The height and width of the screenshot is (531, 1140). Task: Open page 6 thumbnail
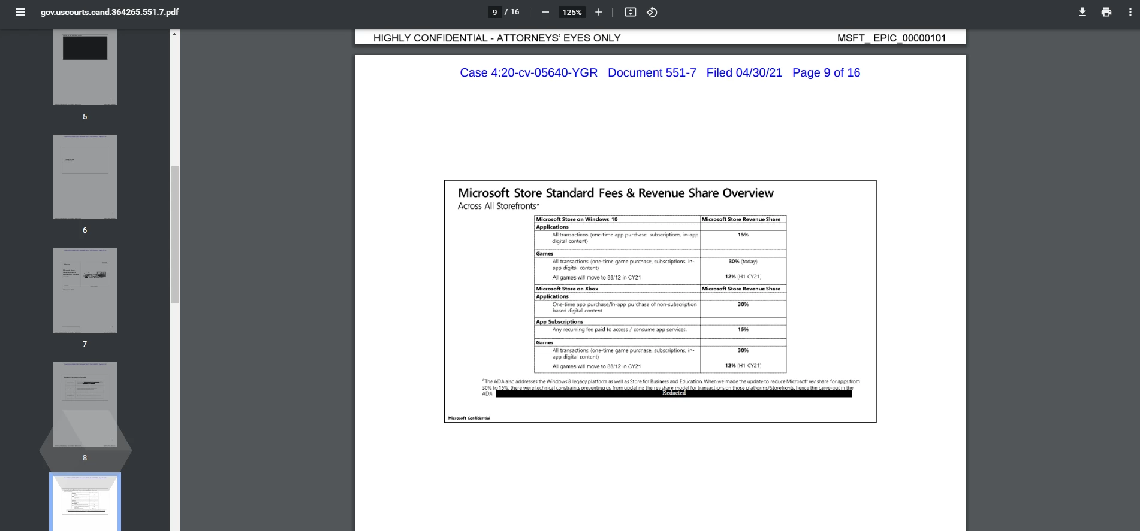(85, 177)
